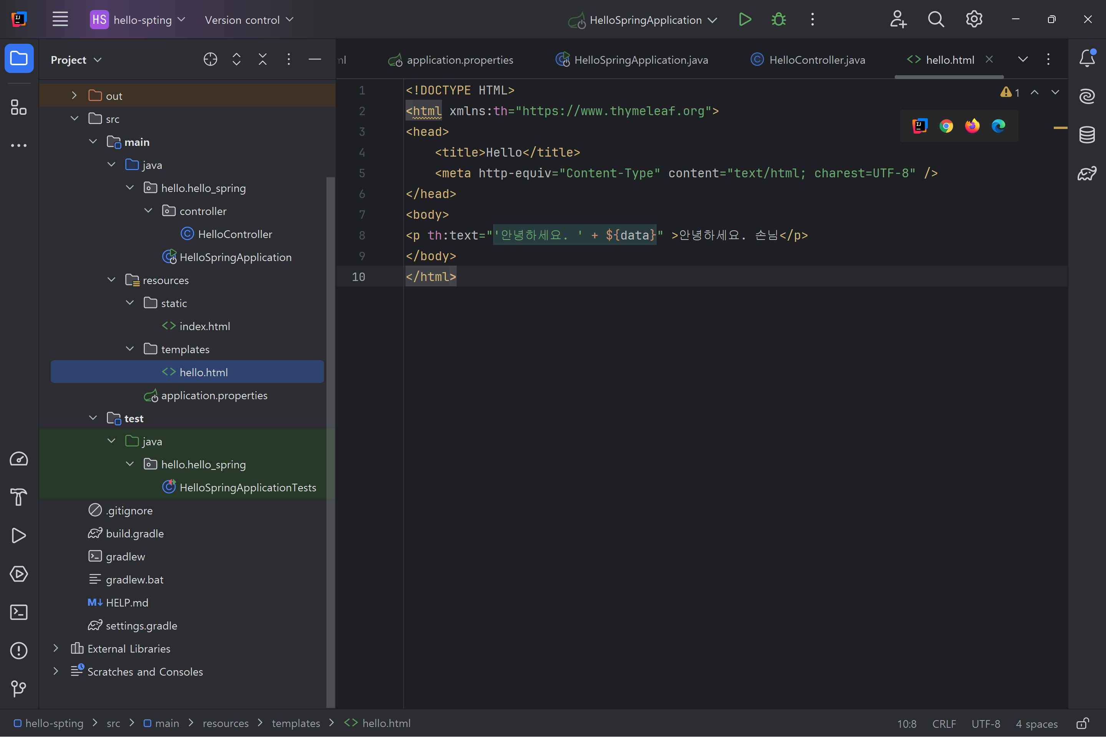Viewport: 1106px width, 737px height.
Task: Open the Git tool window icon
Action: 19,689
